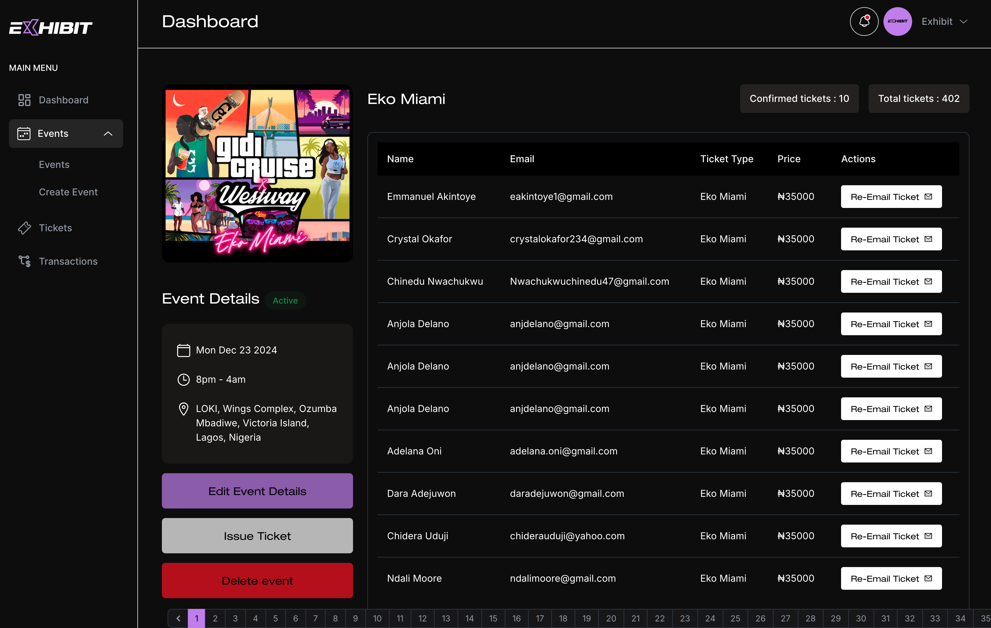Viewport: 991px width, 628px height.
Task: Click the Tickets icon in sidebar
Action: (24, 228)
